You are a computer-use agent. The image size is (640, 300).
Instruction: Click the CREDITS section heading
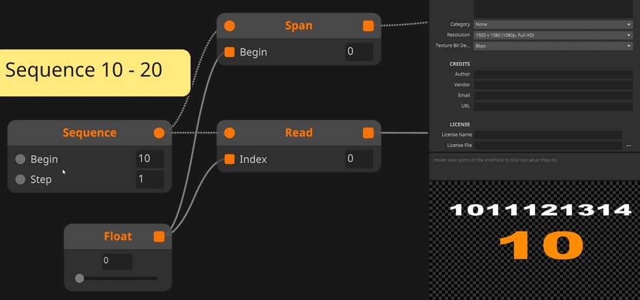(459, 64)
